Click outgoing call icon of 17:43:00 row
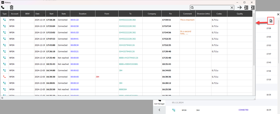This screenshot has height=114, width=280. [x=5, y=45]
